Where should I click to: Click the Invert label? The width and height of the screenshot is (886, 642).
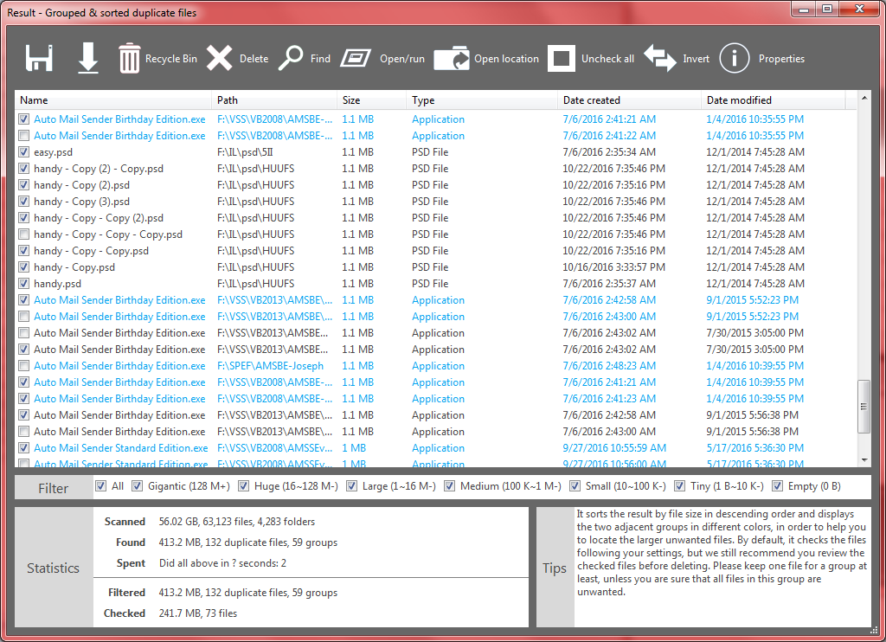coord(696,59)
